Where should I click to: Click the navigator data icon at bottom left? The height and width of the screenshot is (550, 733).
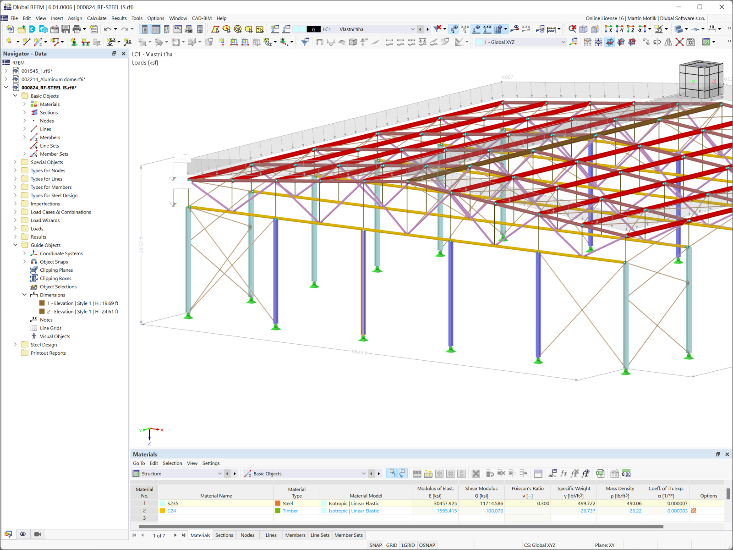(x=8, y=534)
